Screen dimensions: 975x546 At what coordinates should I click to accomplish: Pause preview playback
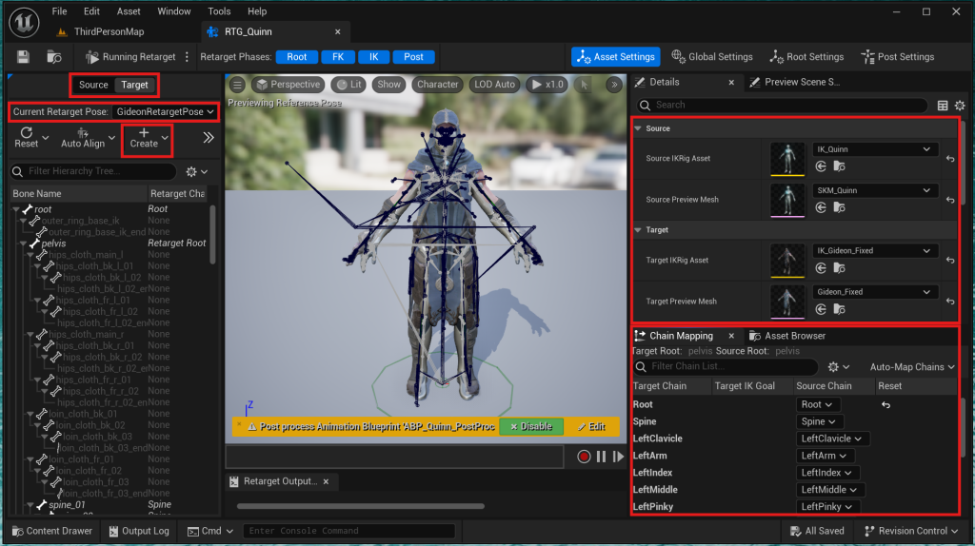(x=601, y=457)
